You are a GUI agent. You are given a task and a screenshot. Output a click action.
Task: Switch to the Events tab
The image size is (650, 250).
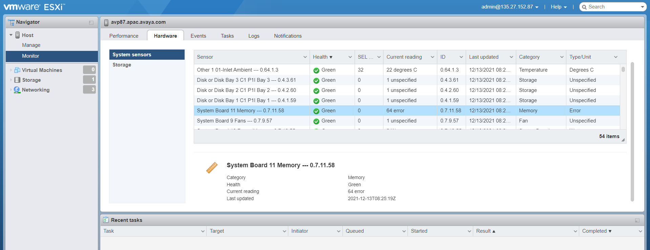pyautogui.click(x=198, y=36)
